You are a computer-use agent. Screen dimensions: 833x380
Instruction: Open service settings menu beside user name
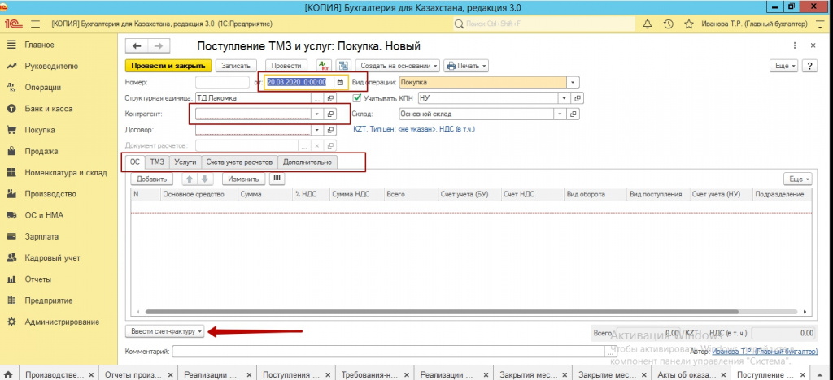click(818, 24)
